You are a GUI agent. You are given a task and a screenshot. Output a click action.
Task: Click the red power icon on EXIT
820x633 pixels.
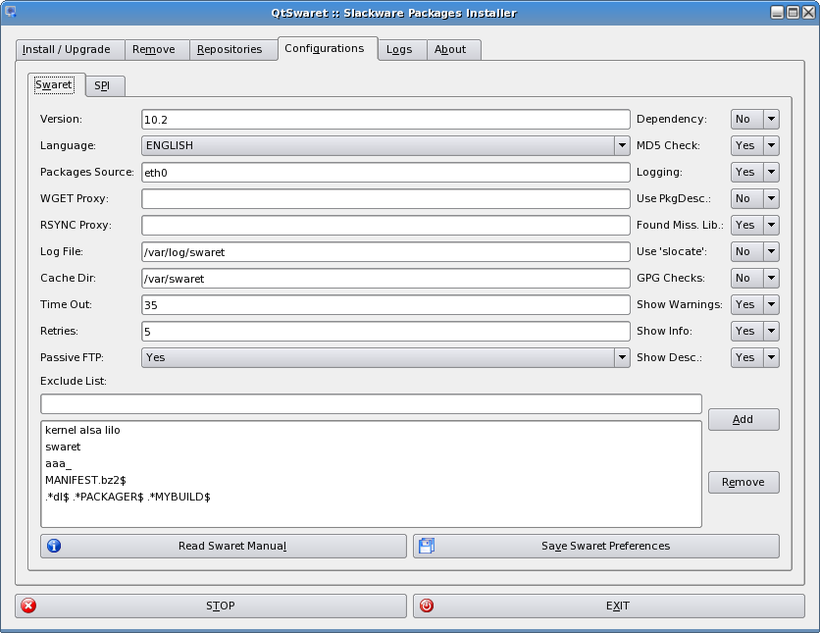coord(427,606)
